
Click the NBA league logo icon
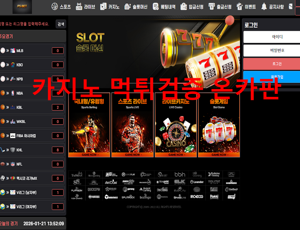13,93
